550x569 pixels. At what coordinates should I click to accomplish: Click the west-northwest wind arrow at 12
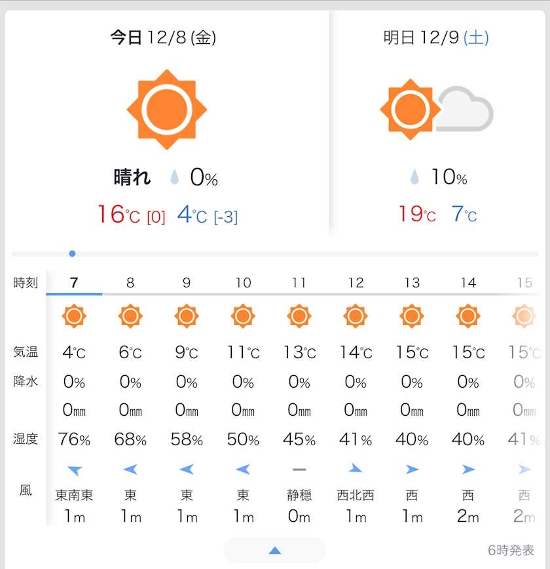pyautogui.click(x=356, y=469)
